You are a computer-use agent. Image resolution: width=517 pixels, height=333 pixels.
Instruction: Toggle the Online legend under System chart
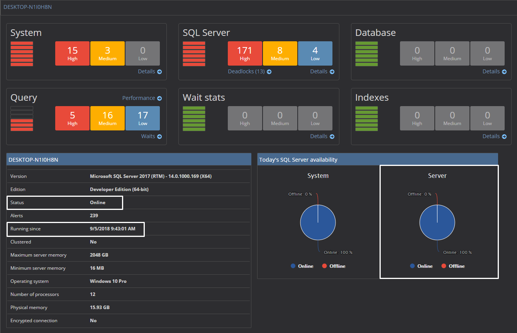pyautogui.click(x=302, y=266)
